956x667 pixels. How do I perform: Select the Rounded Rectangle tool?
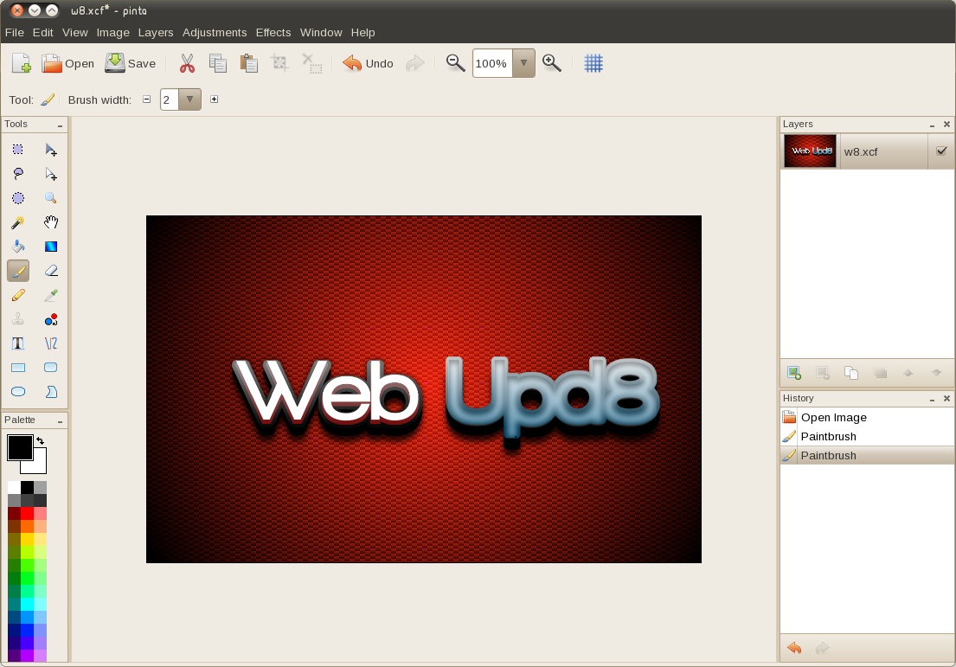(x=51, y=368)
